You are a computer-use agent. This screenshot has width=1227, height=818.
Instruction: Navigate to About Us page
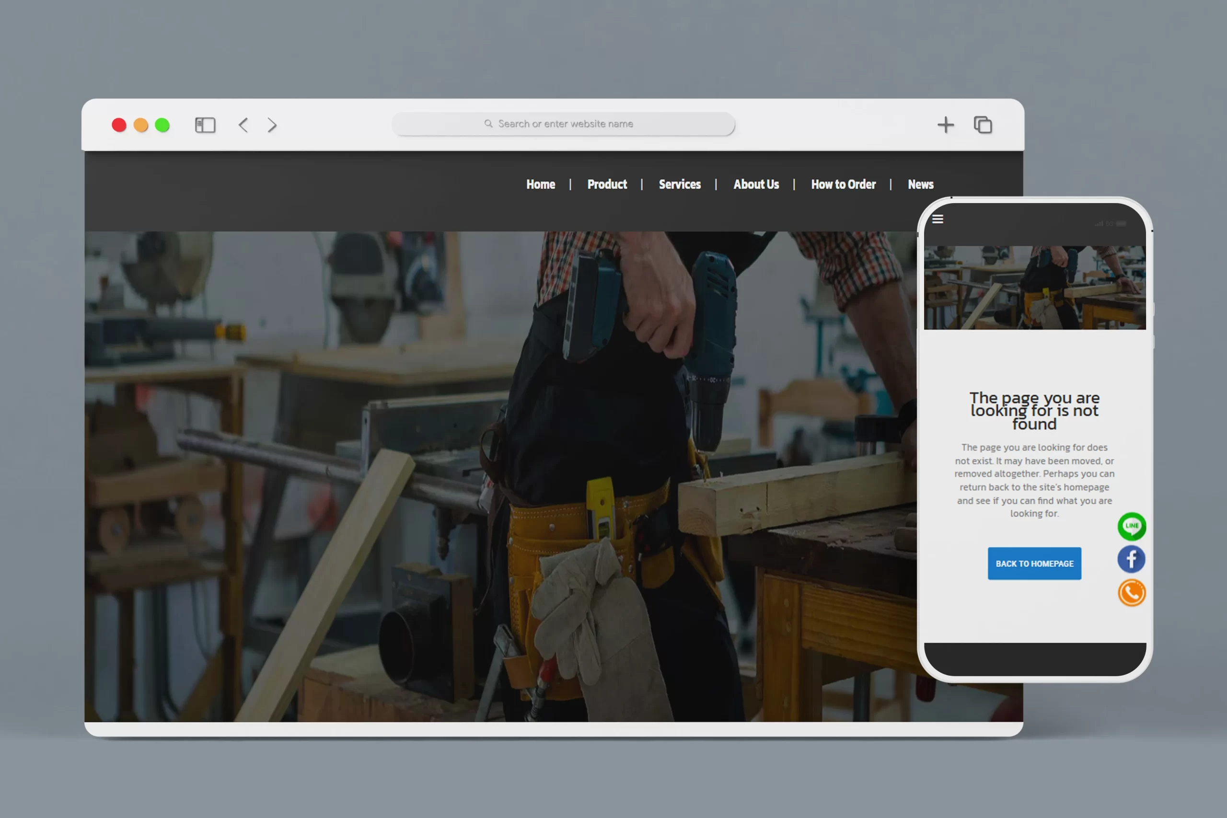point(756,184)
